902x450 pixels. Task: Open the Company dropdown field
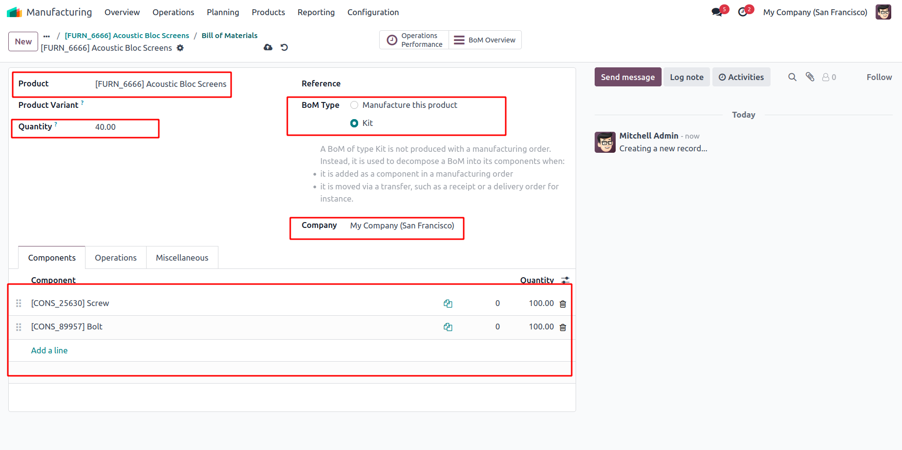(402, 225)
